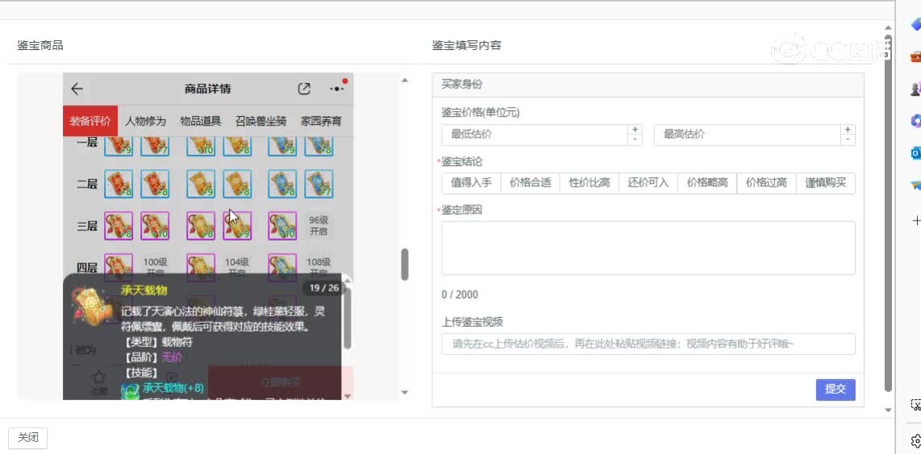Decrease the 最高估价 value with minus stepper
921x454 pixels.
pyautogui.click(x=848, y=139)
